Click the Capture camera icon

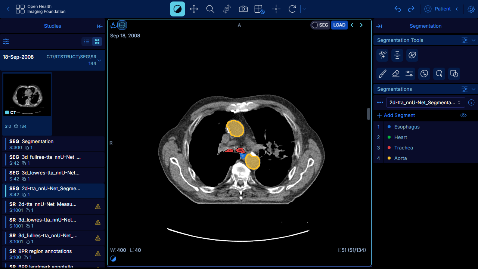click(x=243, y=9)
